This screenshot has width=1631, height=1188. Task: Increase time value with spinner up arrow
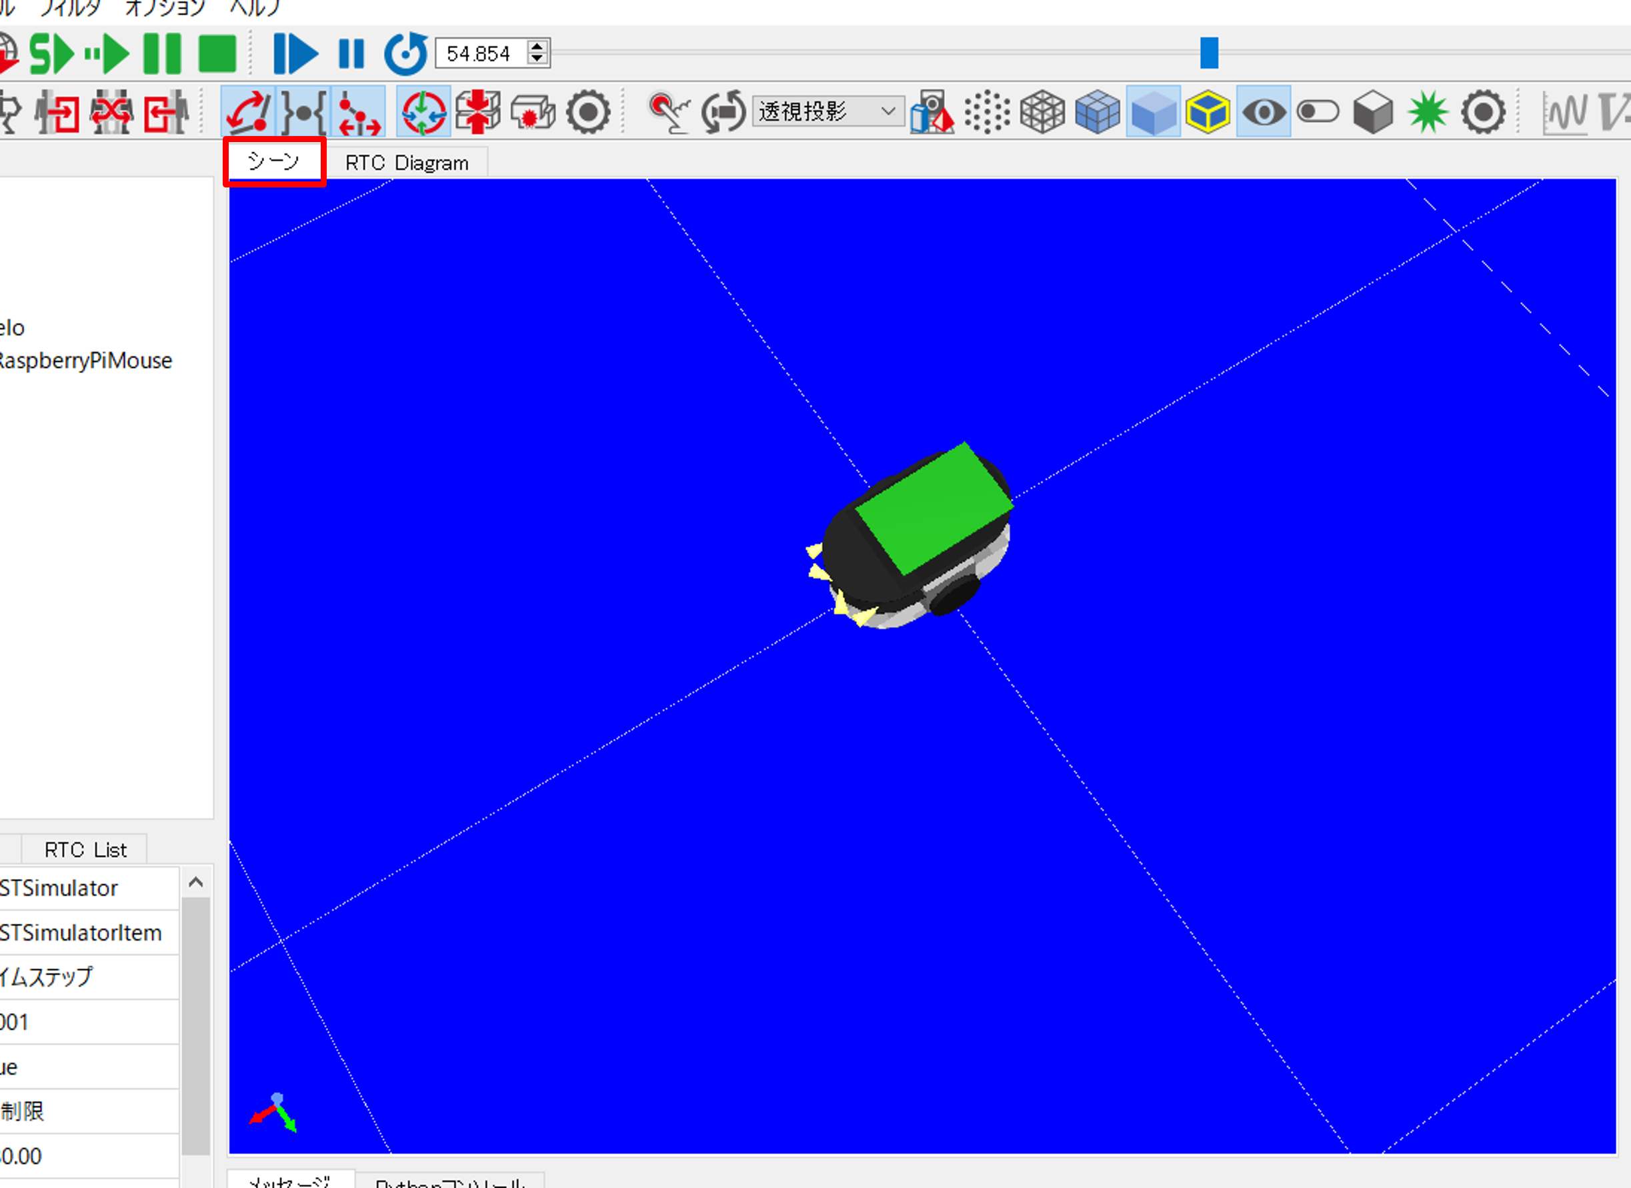tap(537, 47)
